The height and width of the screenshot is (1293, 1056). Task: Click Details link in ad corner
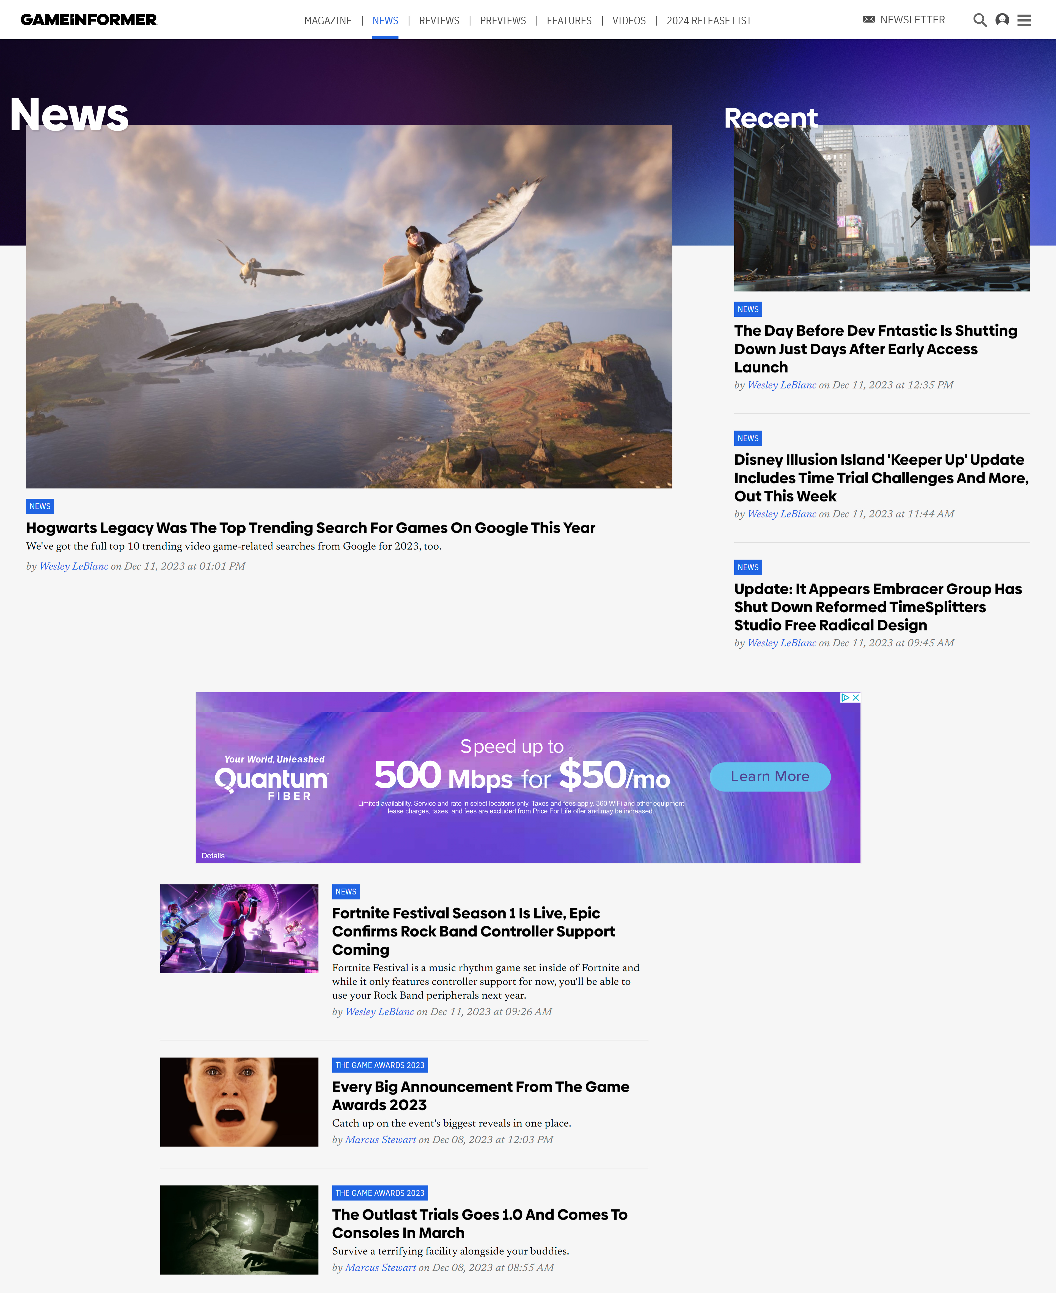click(213, 855)
